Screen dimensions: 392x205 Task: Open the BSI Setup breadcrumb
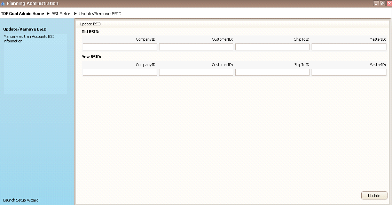tap(61, 14)
